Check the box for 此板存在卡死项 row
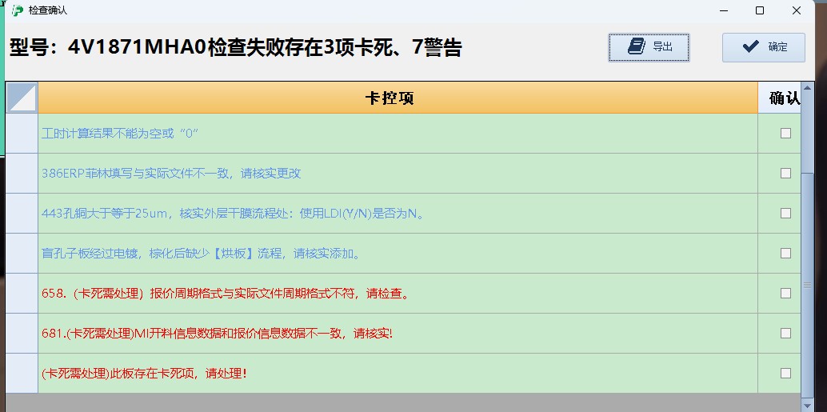The width and height of the screenshot is (827, 412). pyautogui.click(x=786, y=373)
